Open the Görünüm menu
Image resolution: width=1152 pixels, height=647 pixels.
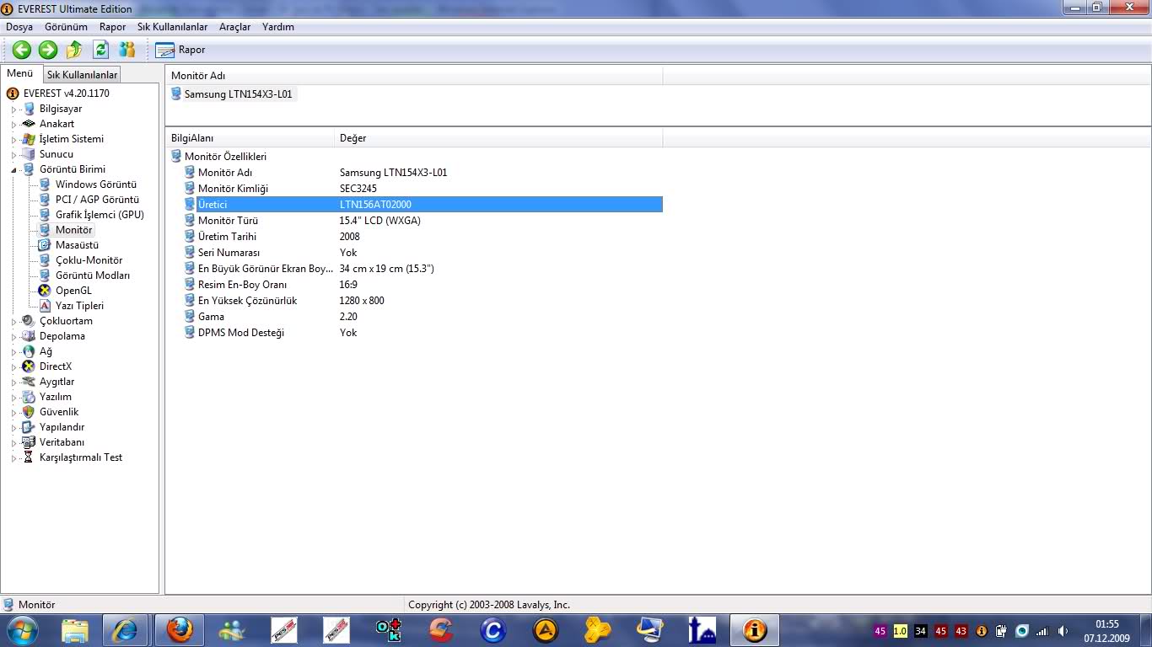click(x=66, y=27)
